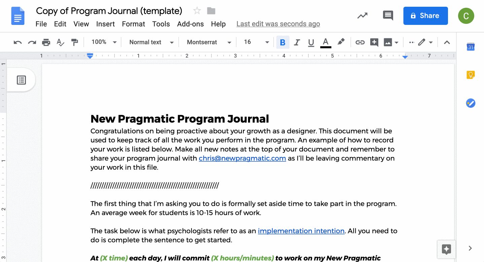The image size is (484, 262).
Task: Open Google Tasks side panel
Action: coord(471,103)
